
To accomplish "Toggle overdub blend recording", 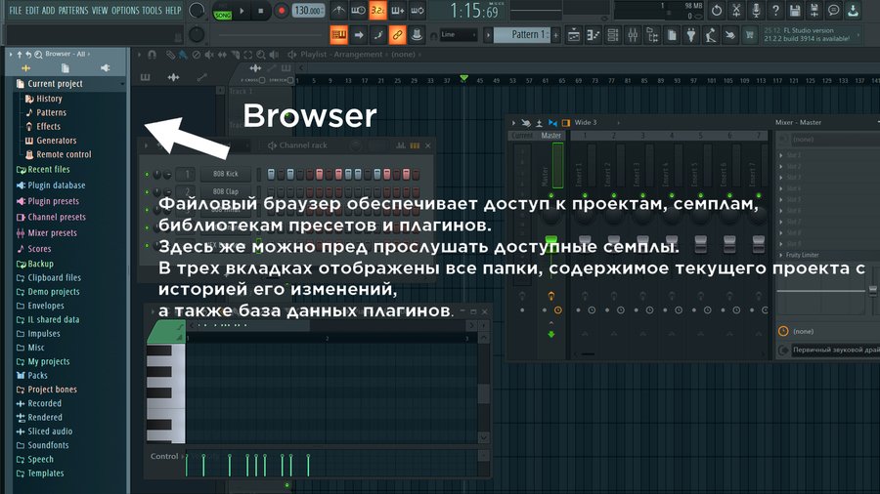I will tap(397, 10).
